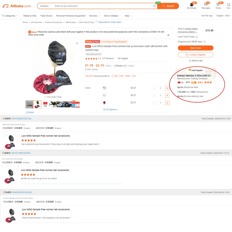
Task: Open the shopping Cart icon
Action: click(x=228, y=5)
